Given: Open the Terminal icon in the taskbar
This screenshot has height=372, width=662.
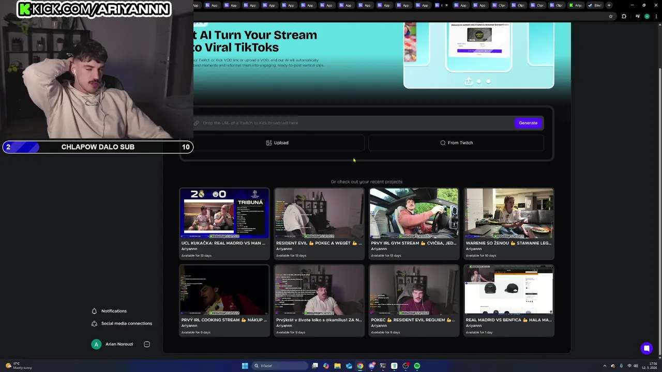Looking at the screenshot, I should pos(383,366).
